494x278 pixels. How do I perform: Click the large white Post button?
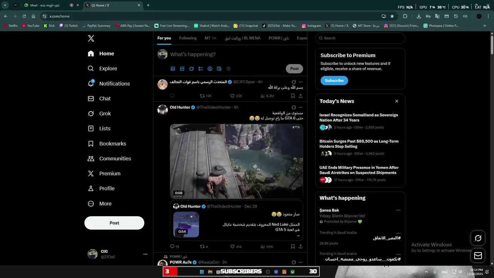tap(114, 223)
